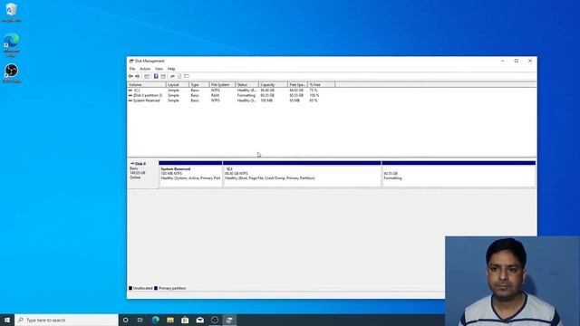Click the Formatting status cell in volume list

tap(246, 95)
